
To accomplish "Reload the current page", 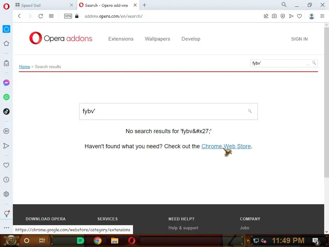I will pyautogui.click(x=41, y=16).
